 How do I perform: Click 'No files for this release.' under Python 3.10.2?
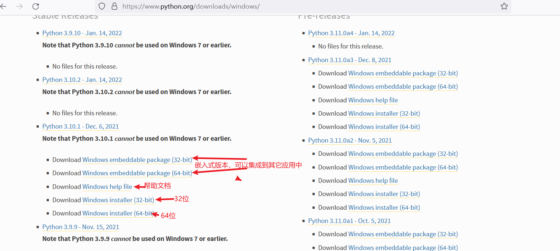pyautogui.click(x=85, y=113)
